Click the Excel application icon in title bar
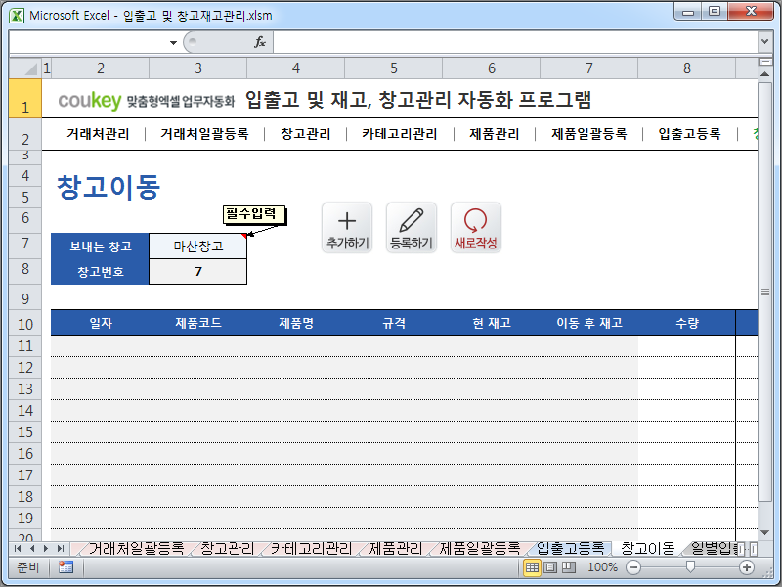Viewport: 782px width, 587px height. pos(17,16)
